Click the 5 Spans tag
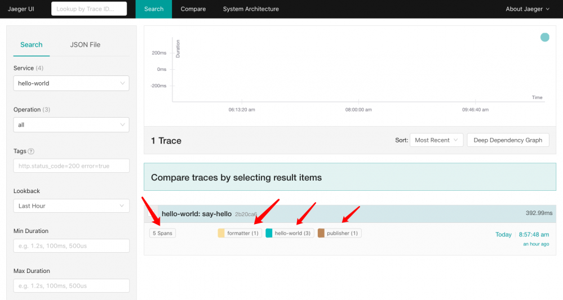The width and height of the screenshot is (563, 300). pos(162,233)
